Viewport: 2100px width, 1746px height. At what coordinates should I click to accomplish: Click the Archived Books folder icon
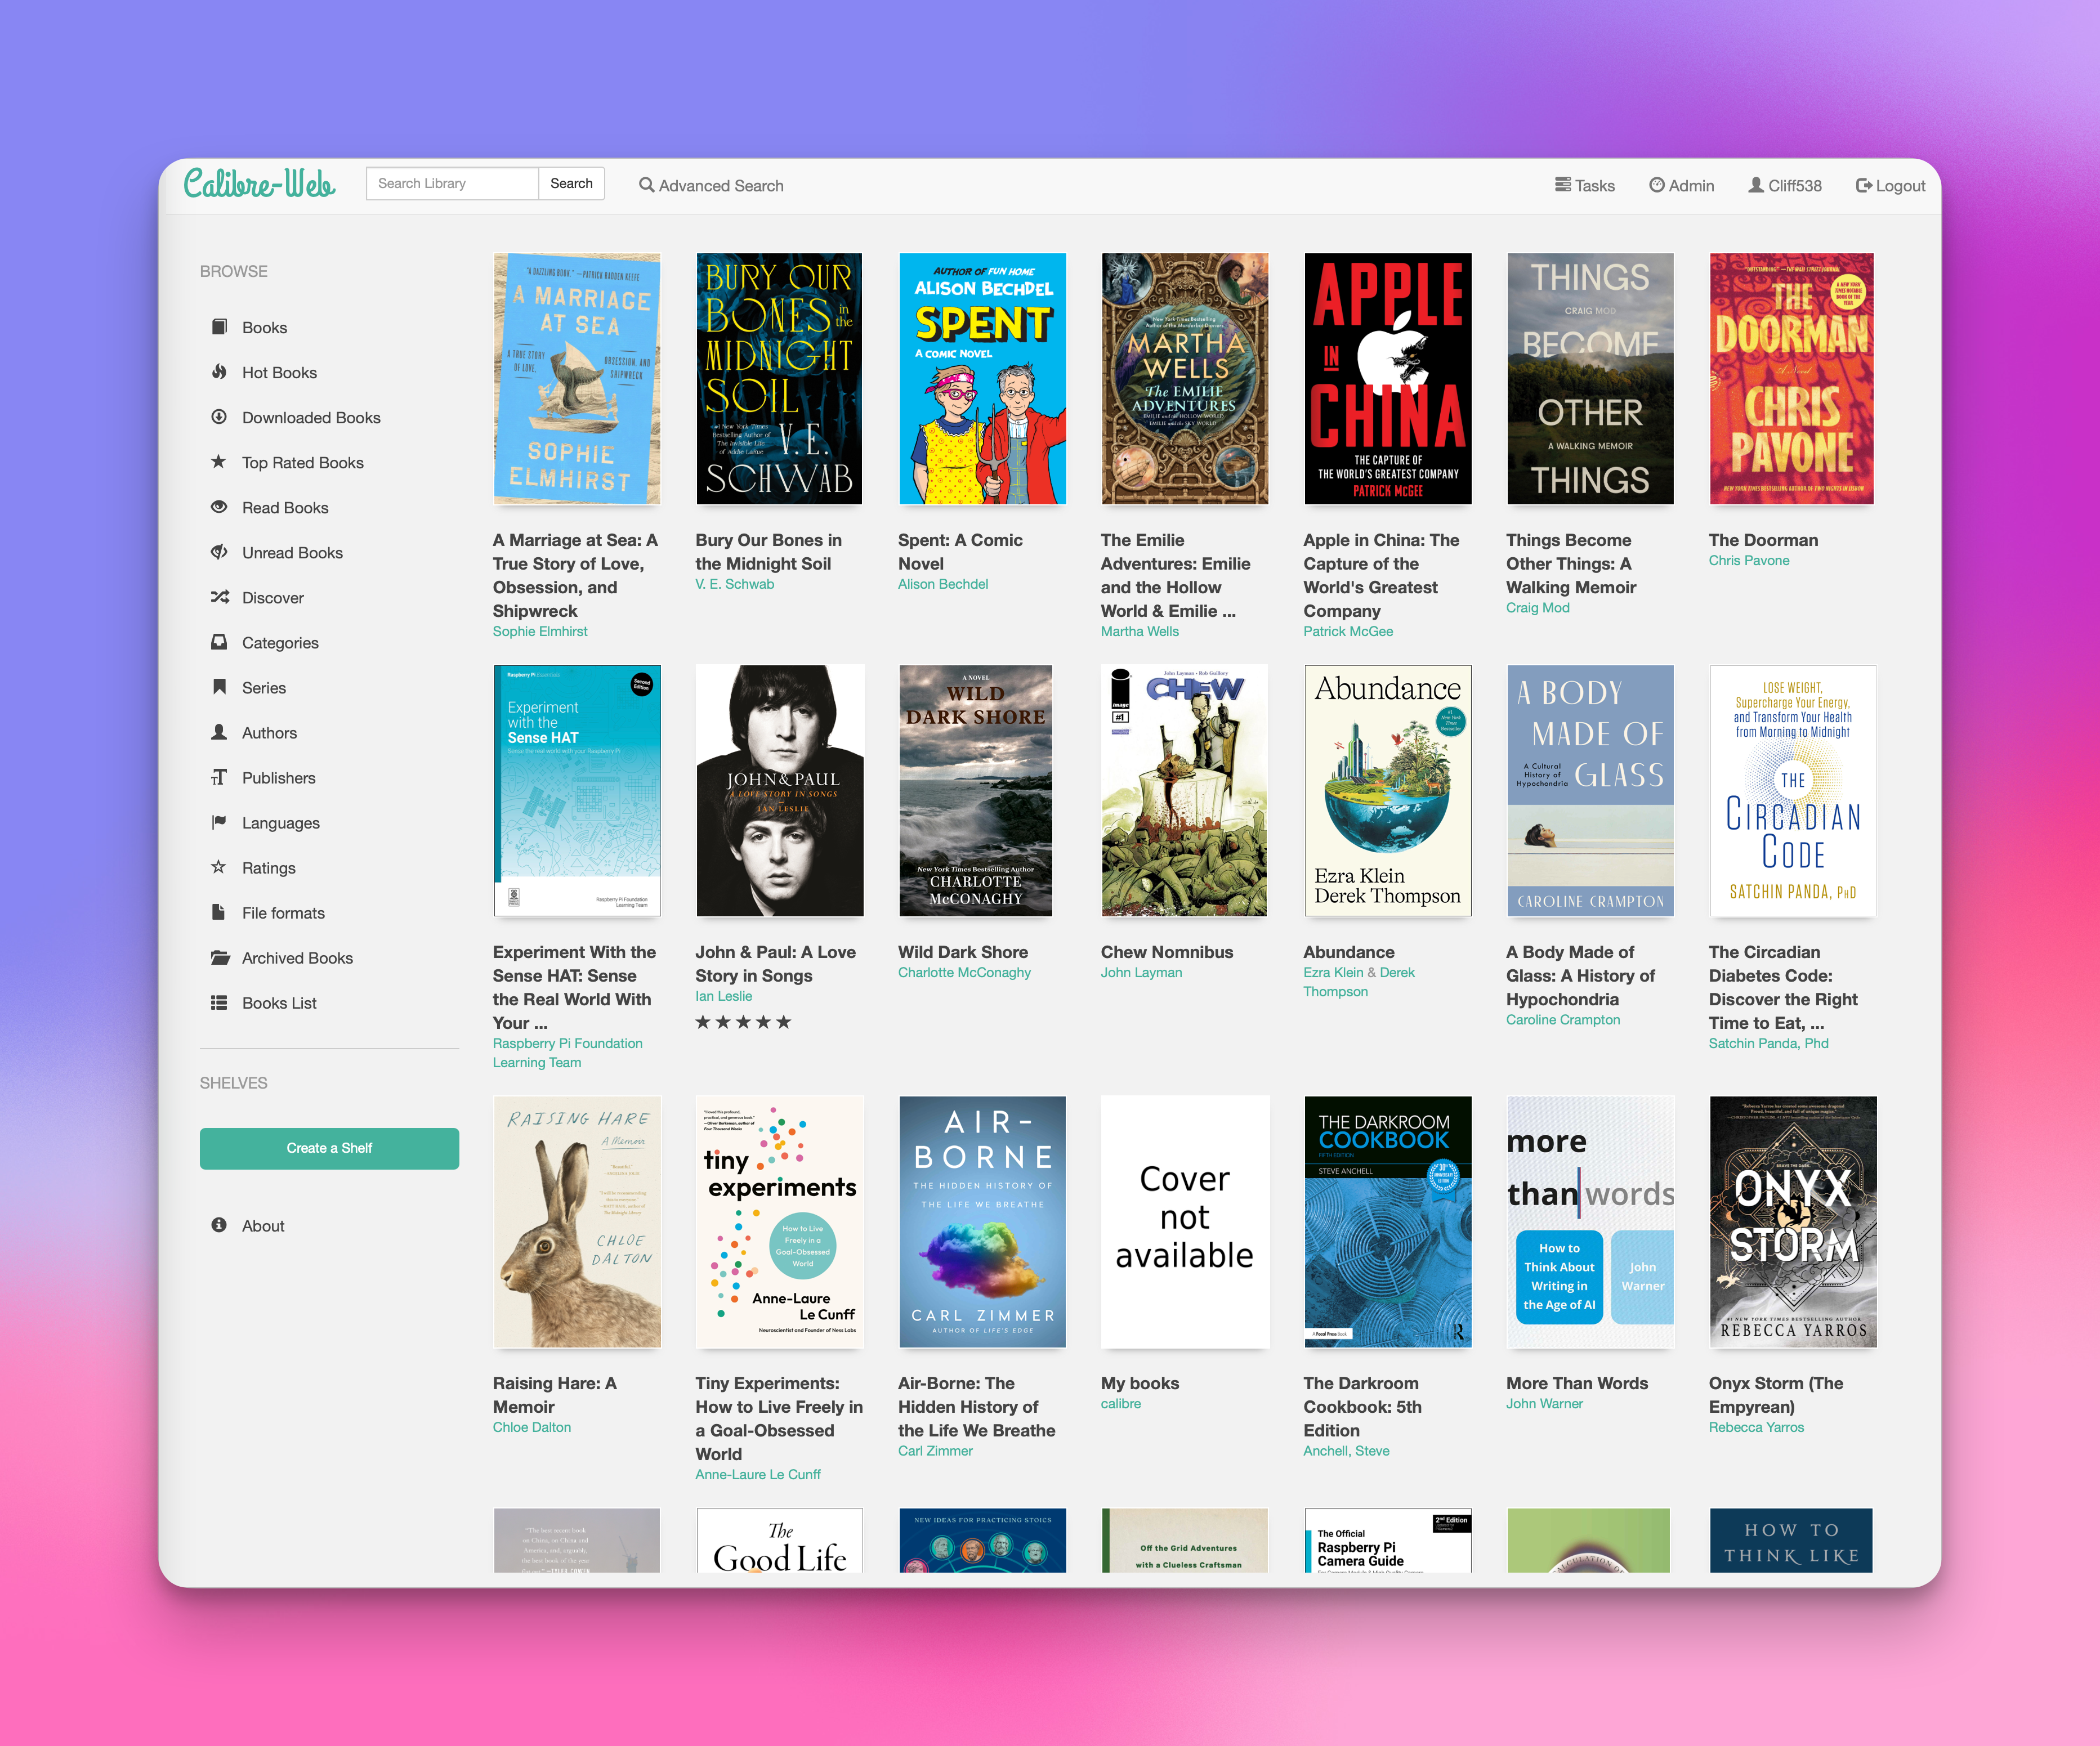click(219, 957)
